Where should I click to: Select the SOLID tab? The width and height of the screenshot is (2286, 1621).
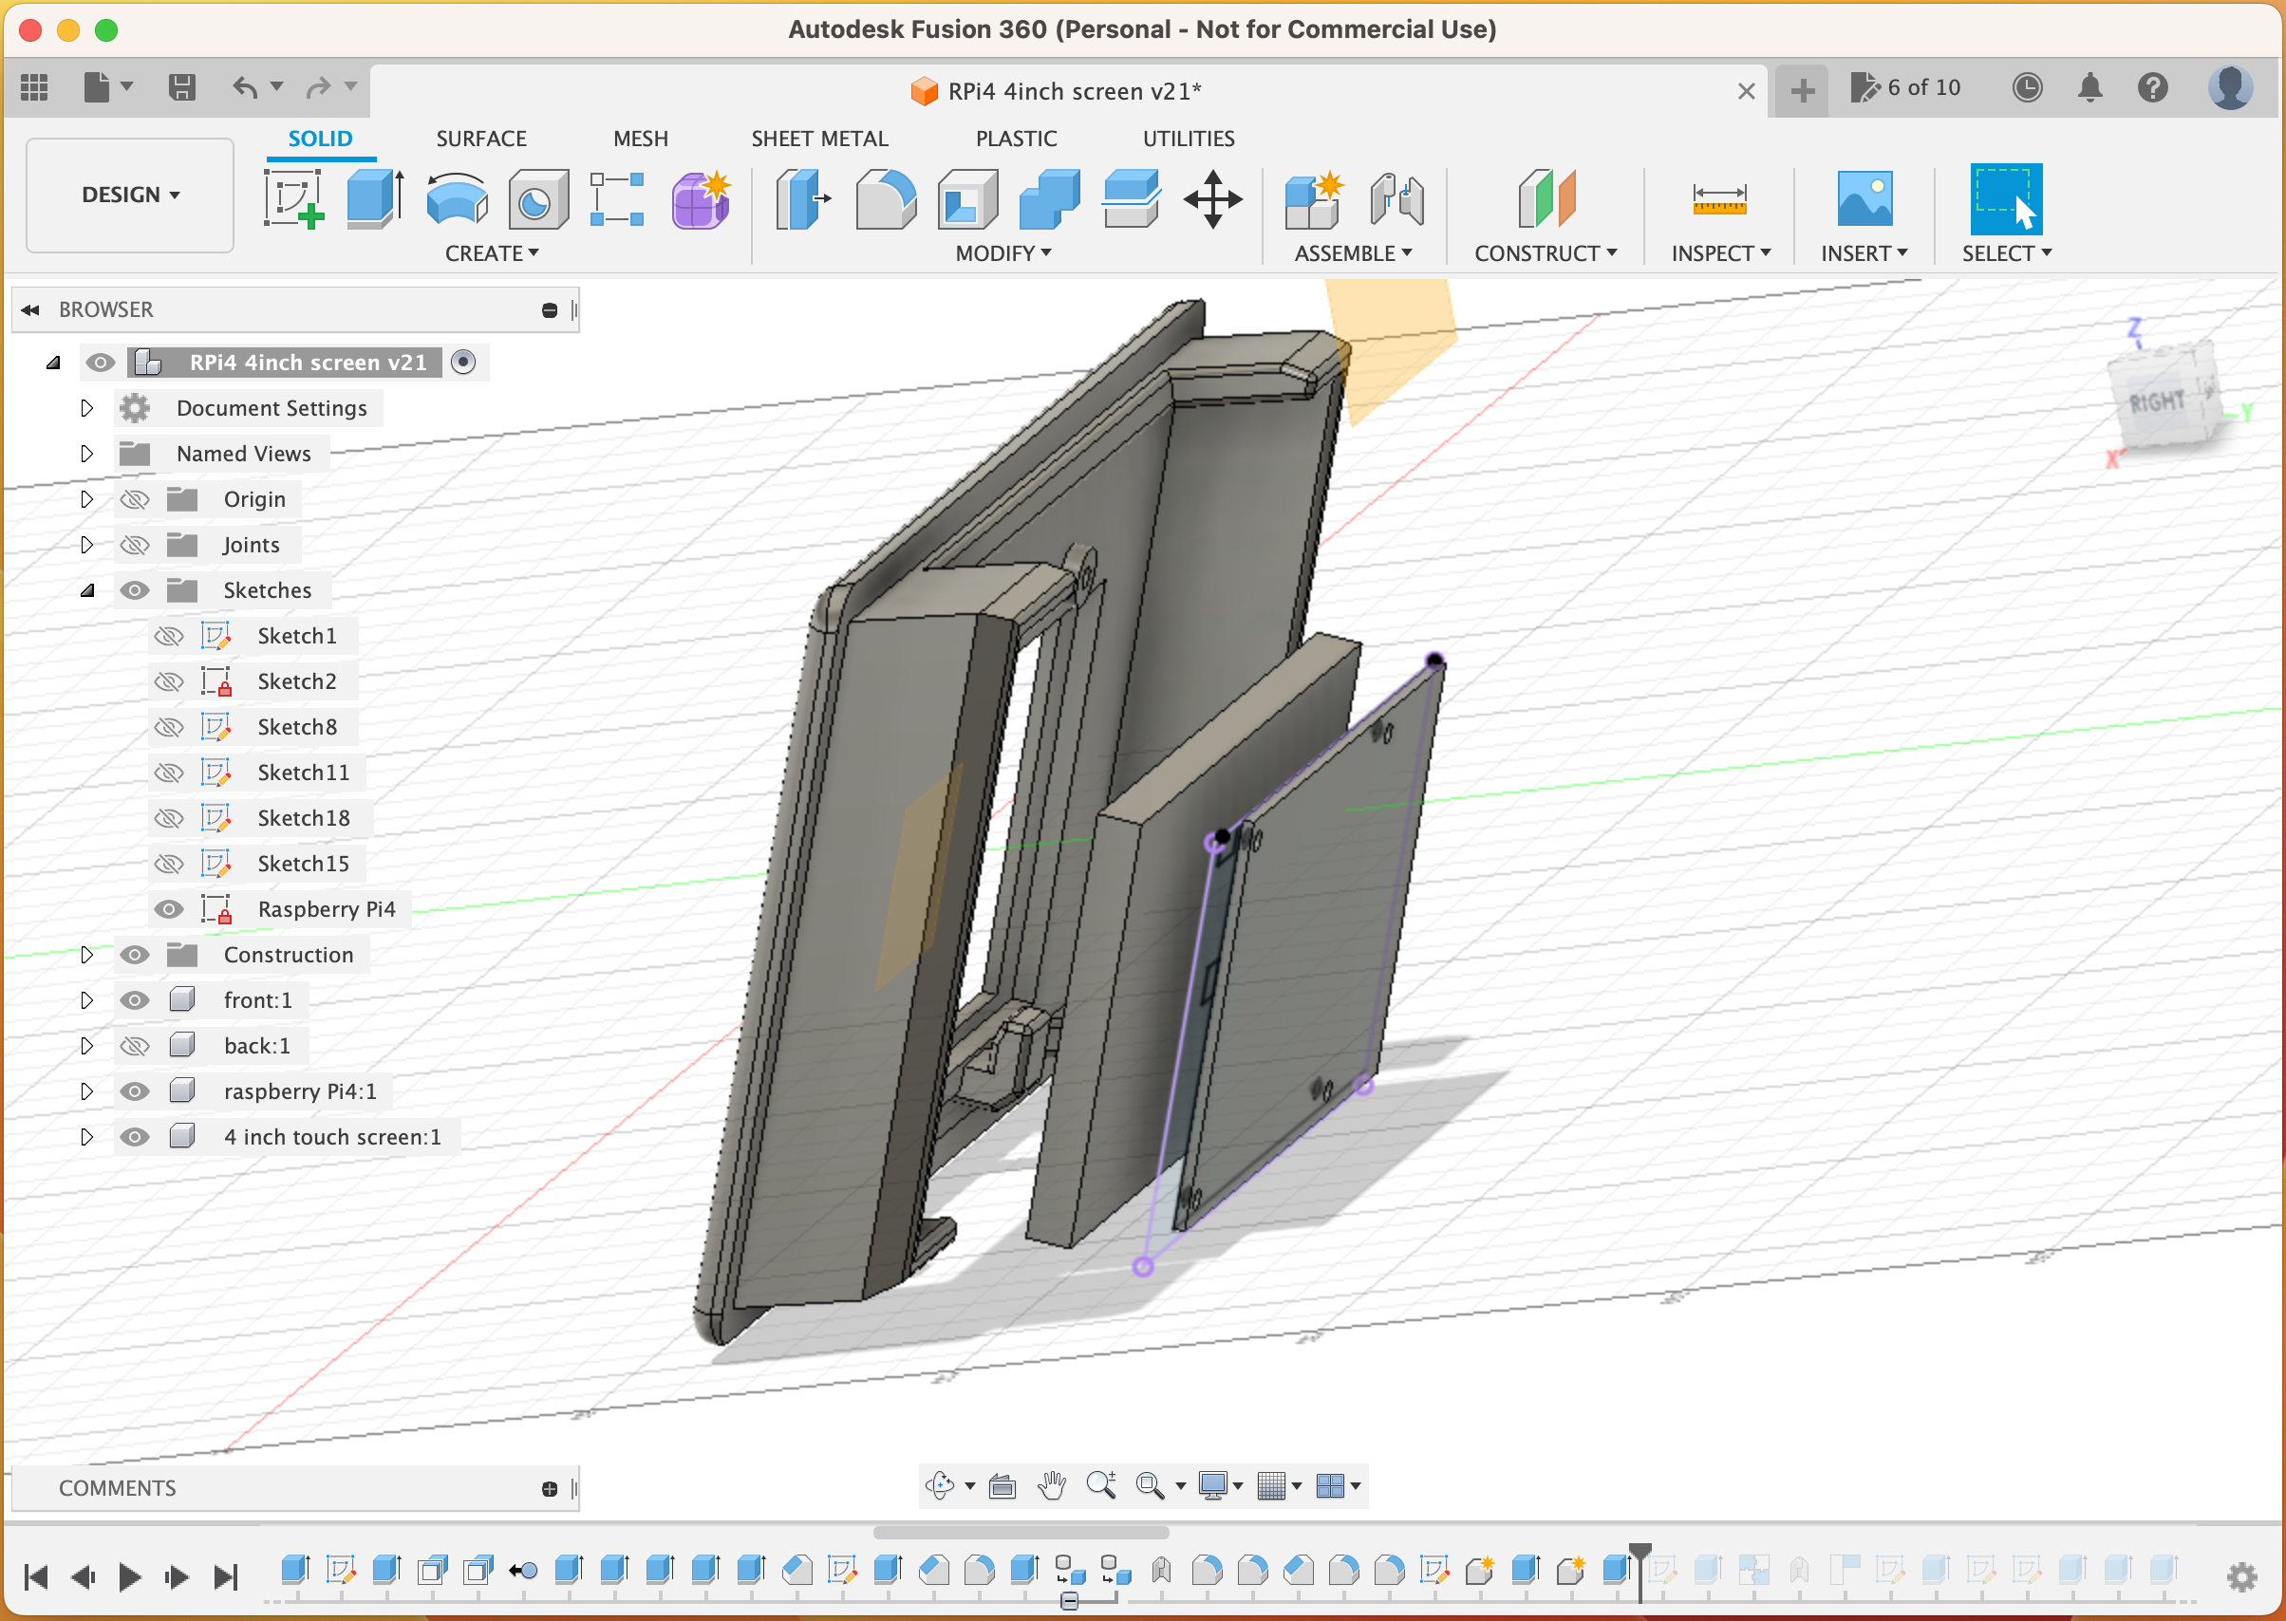point(319,139)
